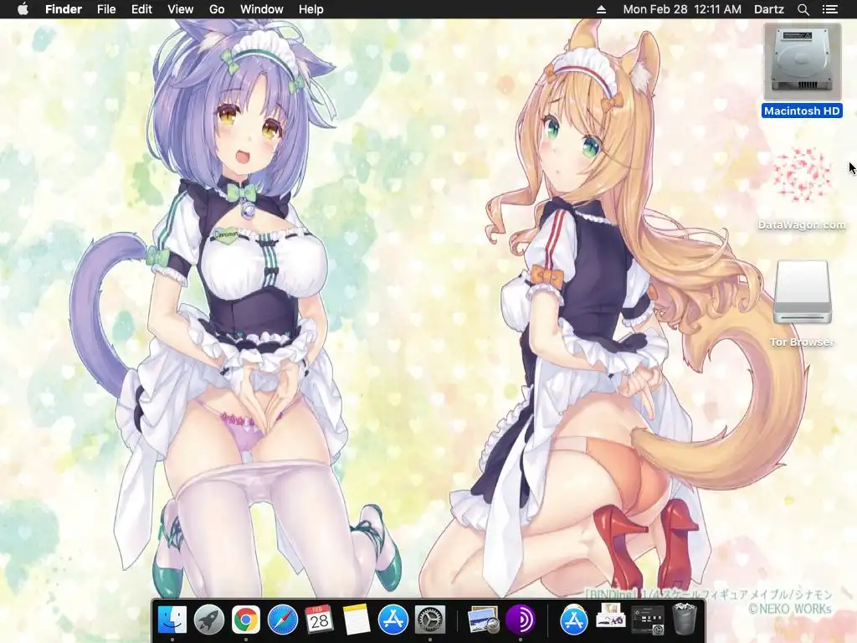Open Notification Center list icon
The height and width of the screenshot is (643, 857).
(830, 9)
